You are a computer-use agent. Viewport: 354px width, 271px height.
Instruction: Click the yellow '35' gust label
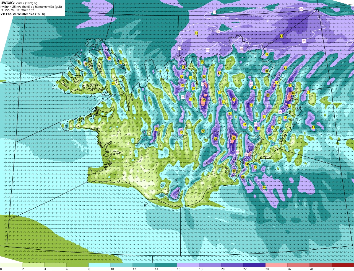coord(204,100)
